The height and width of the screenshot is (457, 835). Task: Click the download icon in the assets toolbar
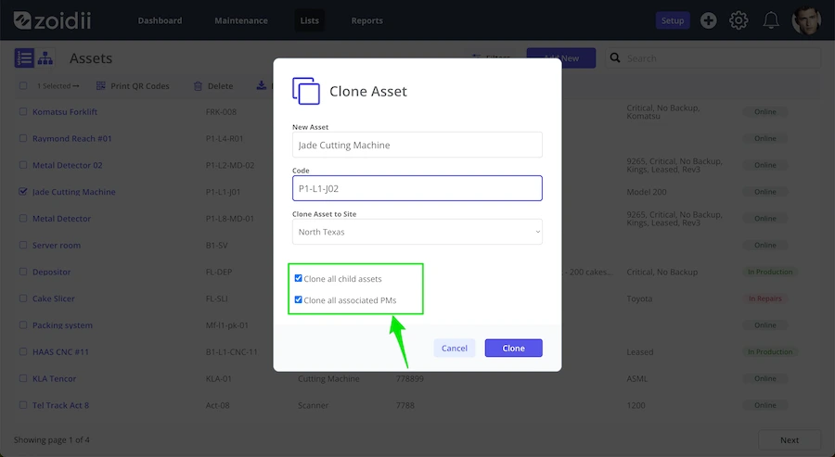point(262,85)
